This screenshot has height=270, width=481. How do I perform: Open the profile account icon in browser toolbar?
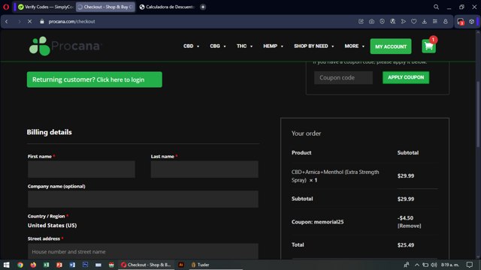(446, 22)
